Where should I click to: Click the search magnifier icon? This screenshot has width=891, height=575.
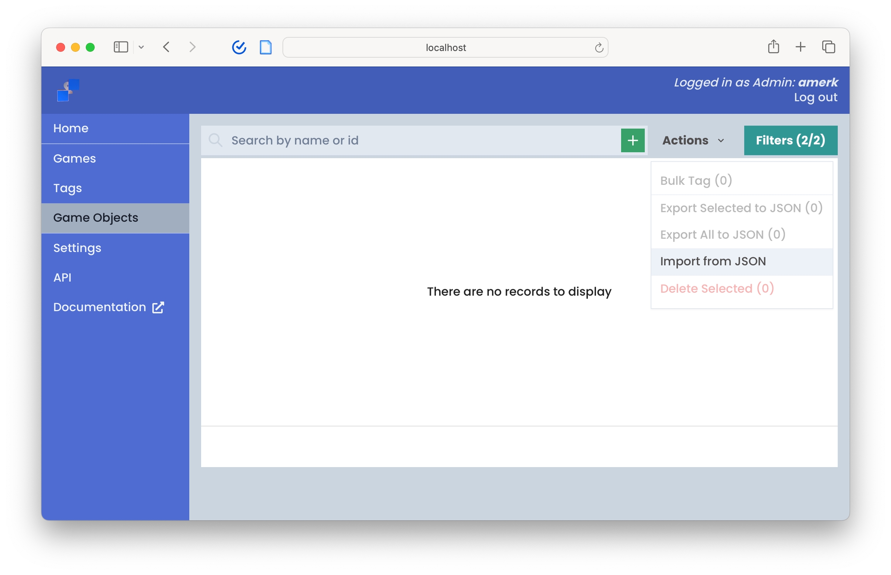[215, 140]
